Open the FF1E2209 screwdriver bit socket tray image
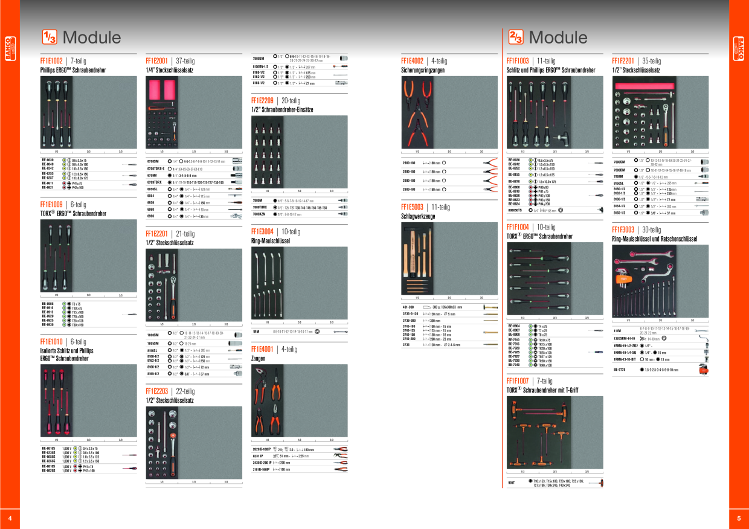749x529 pixels. [x=299, y=151]
